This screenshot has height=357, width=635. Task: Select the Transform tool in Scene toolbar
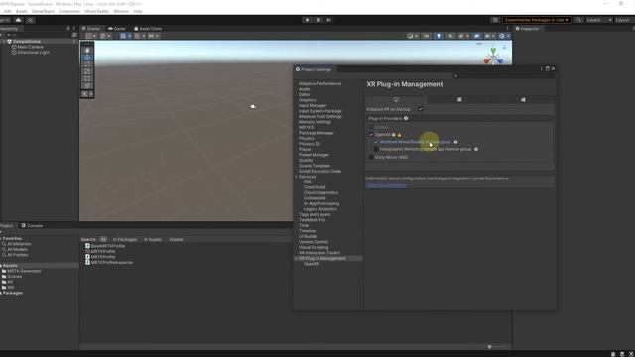click(x=87, y=86)
